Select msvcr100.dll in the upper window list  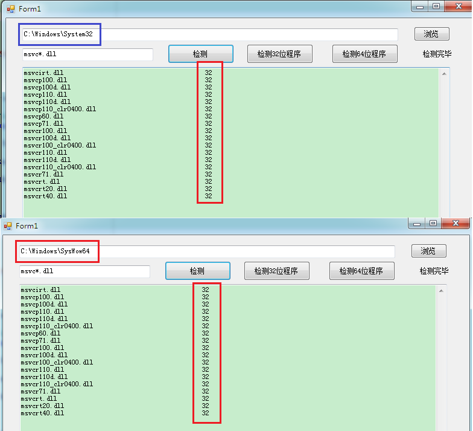click(46, 131)
